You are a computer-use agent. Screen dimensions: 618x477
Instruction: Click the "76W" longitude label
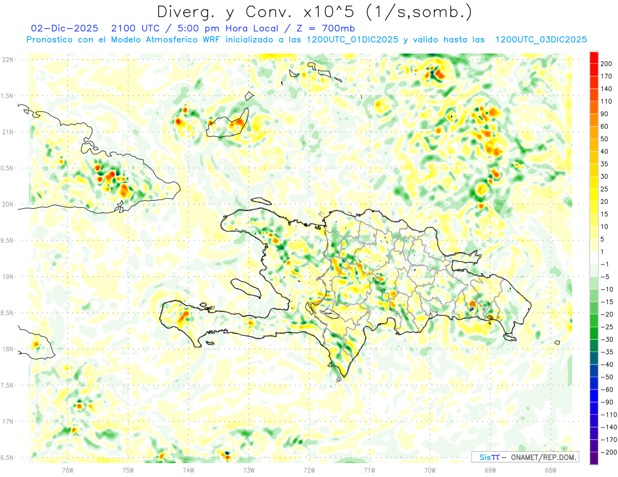tap(67, 470)
